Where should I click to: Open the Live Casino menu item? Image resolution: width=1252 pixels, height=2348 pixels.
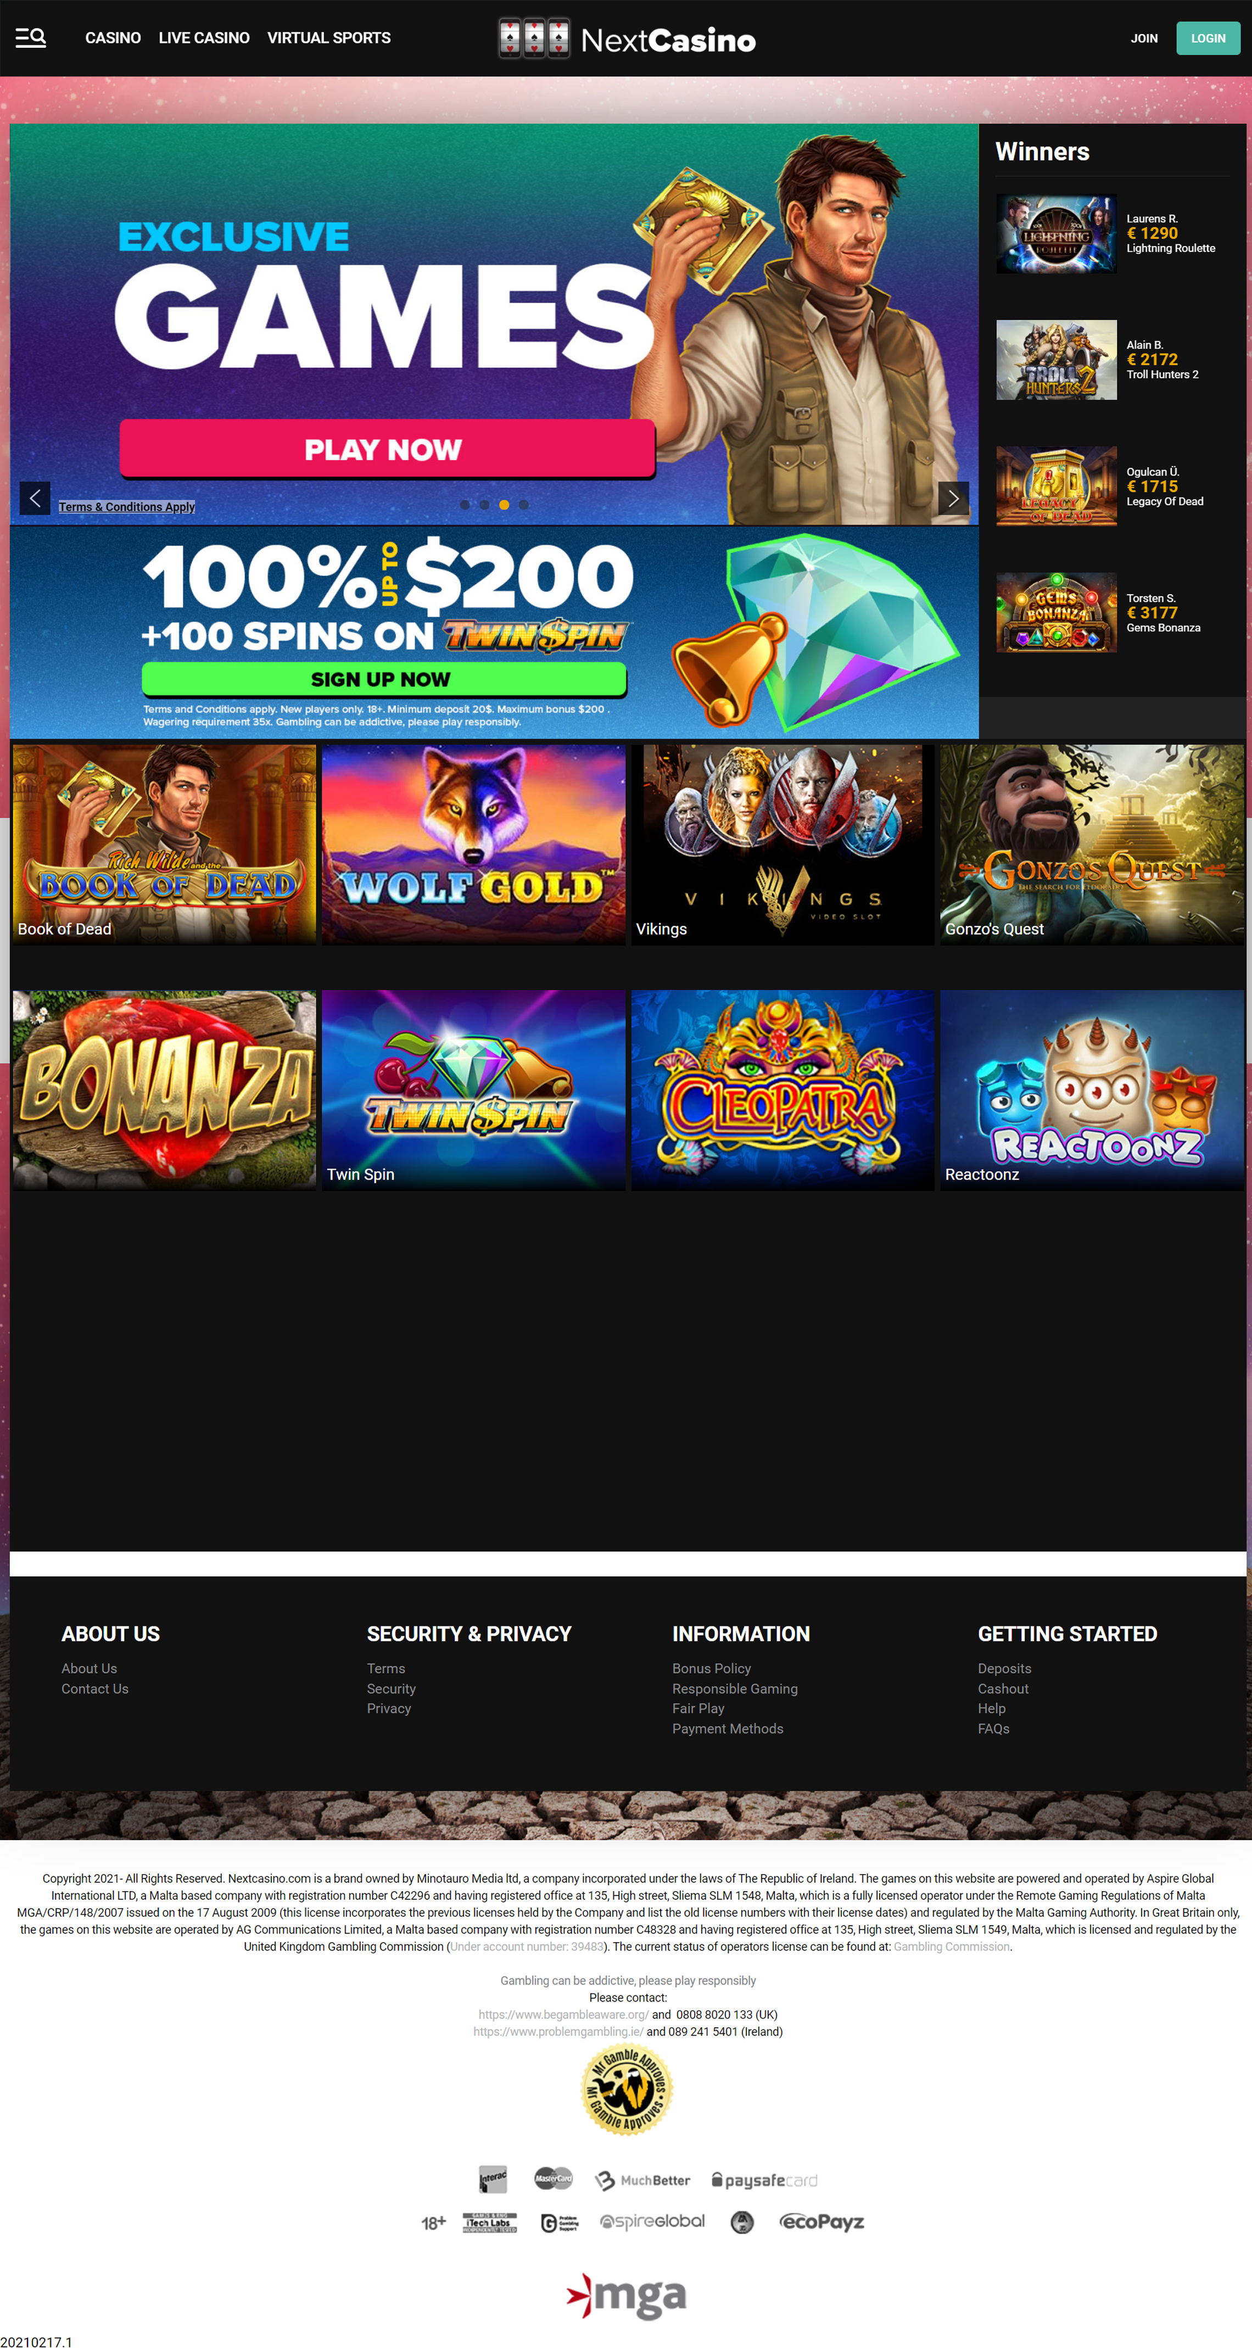(x=204, y=38)
